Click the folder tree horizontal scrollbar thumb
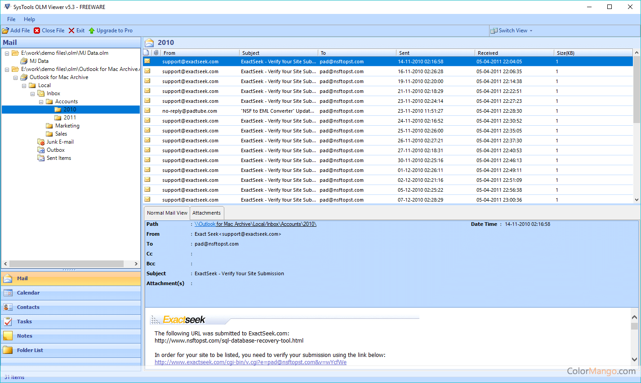 pos(67,264)
